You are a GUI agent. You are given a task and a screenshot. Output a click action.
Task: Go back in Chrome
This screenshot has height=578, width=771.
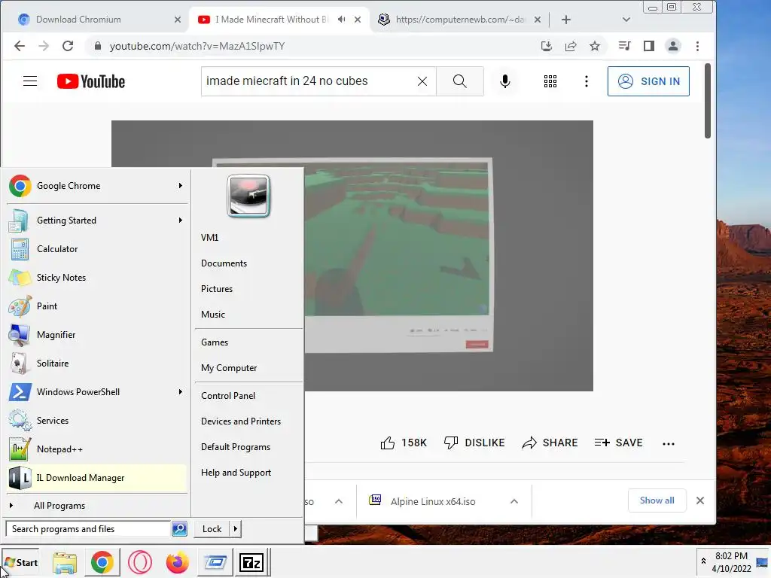point(20,46)
